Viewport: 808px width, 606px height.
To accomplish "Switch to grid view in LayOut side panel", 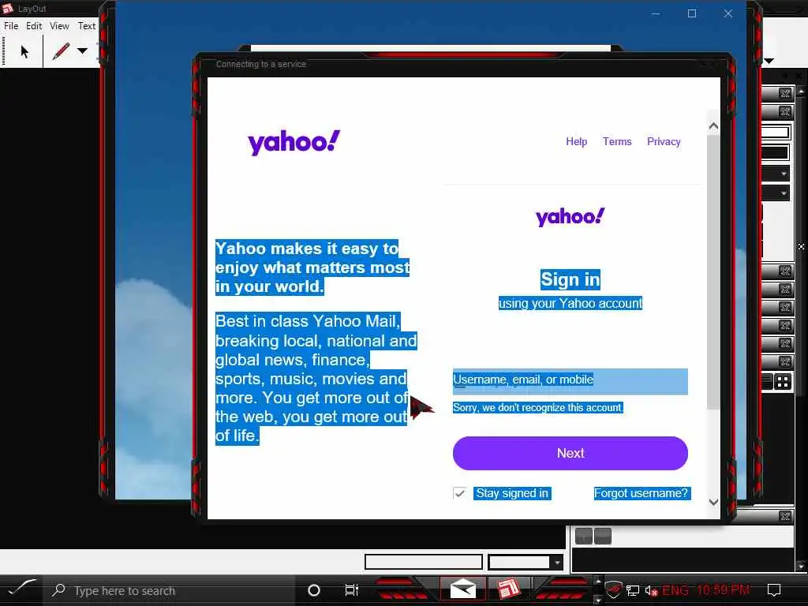I will [783, 382].
